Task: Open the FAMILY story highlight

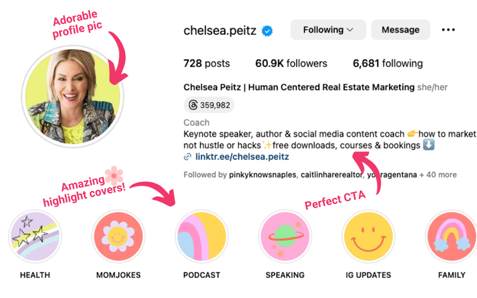Action: click(x=451, y=236)
